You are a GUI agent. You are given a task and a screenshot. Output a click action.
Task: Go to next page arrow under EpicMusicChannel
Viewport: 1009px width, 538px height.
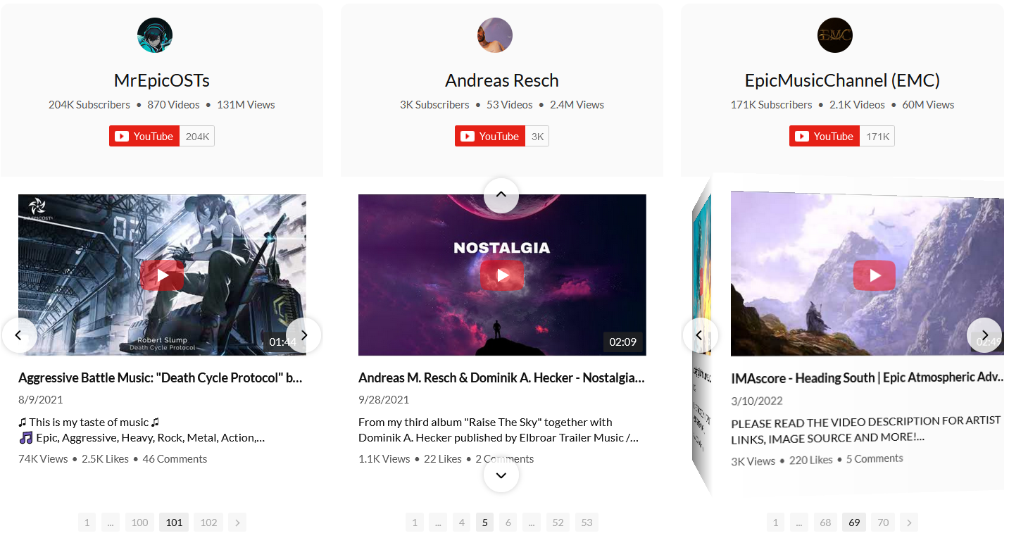coord(909,523)
